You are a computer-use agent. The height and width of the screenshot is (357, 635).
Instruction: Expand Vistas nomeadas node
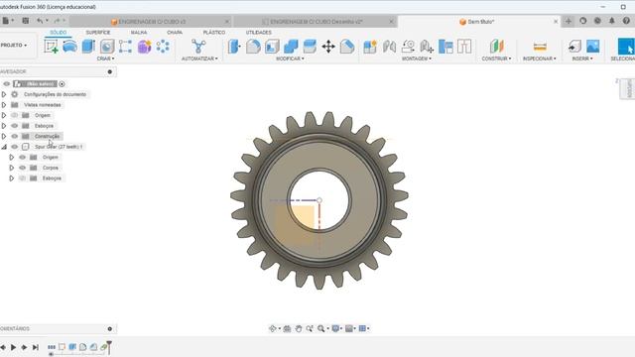click(x=4, y=105)
